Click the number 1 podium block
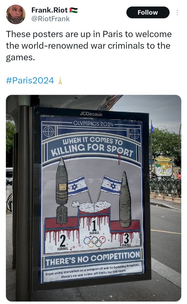187x304 pixels. point(94,230)
